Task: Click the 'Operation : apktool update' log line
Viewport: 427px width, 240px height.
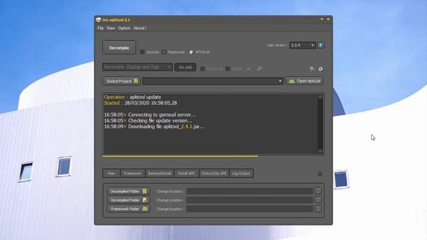Action: [x=132, y=97]
